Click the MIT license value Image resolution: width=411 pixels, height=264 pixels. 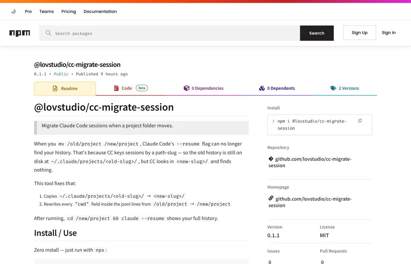[324, 235]
